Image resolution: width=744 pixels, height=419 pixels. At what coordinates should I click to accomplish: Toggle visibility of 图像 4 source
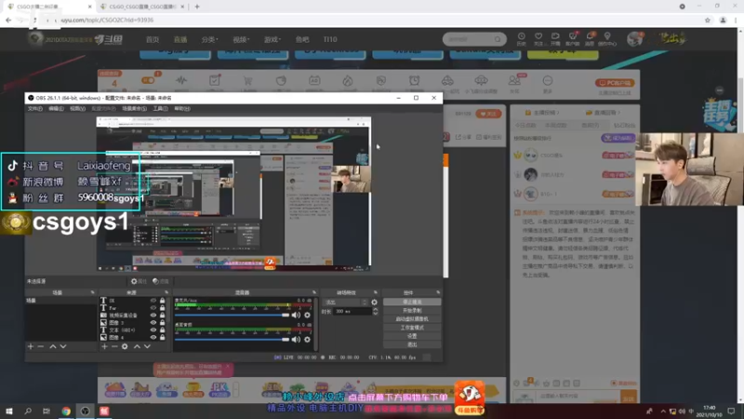coord(153,337)
